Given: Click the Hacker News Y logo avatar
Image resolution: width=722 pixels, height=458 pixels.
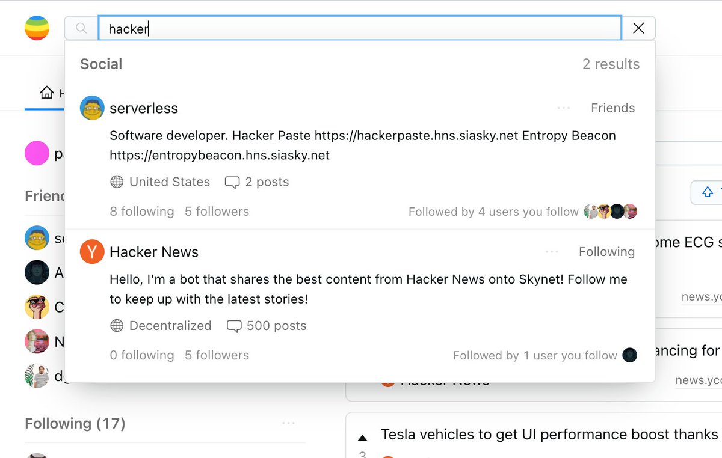Looking at the screenshot, I should [x=92, y=252].
